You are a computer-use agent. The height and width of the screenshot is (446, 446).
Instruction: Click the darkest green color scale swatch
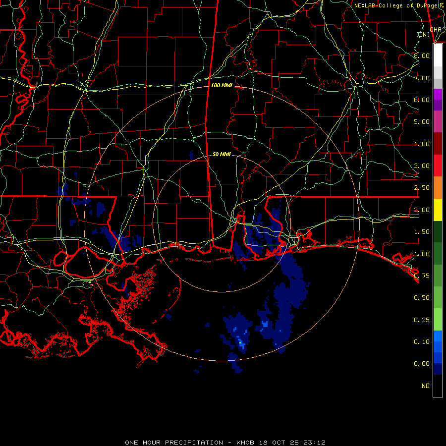pos(438,232)
